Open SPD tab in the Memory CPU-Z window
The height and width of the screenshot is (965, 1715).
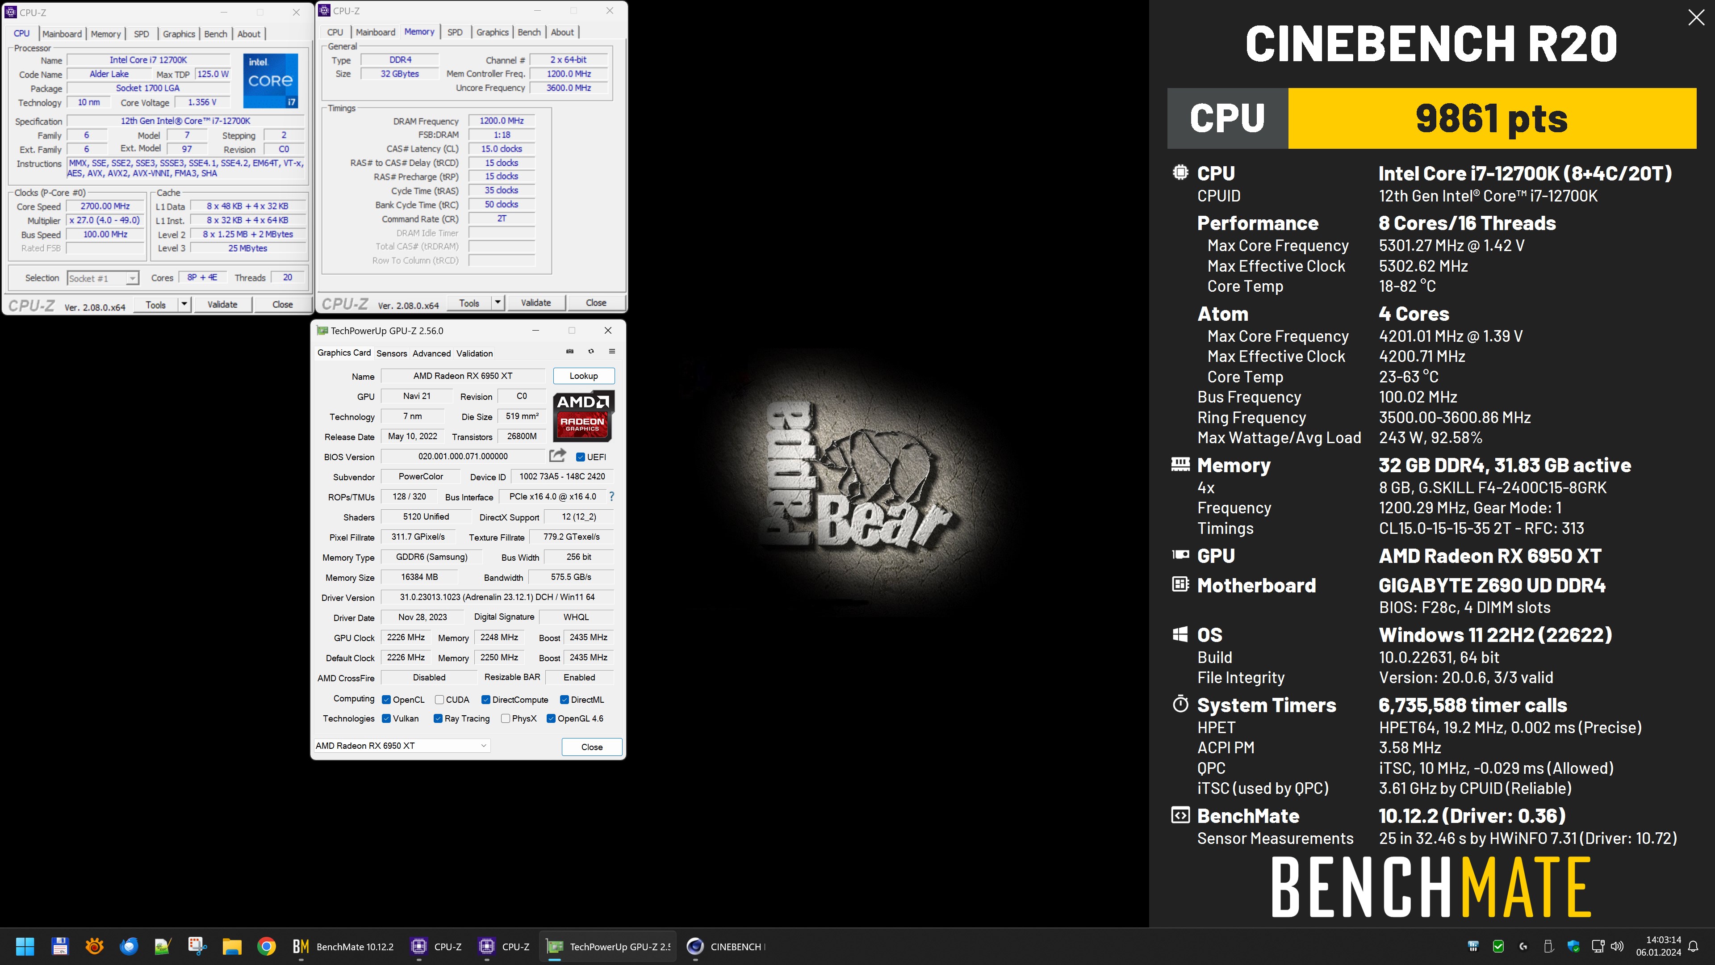(x=455, y=32)
